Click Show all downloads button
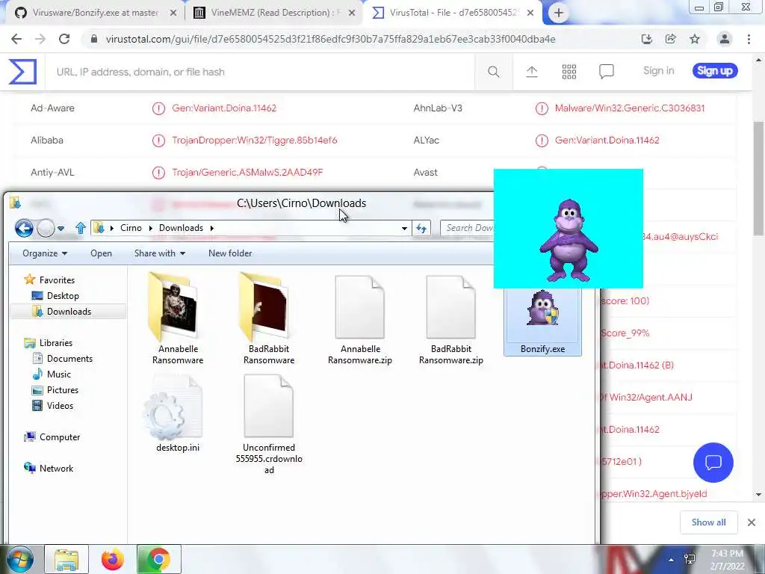 click(708, 522)
